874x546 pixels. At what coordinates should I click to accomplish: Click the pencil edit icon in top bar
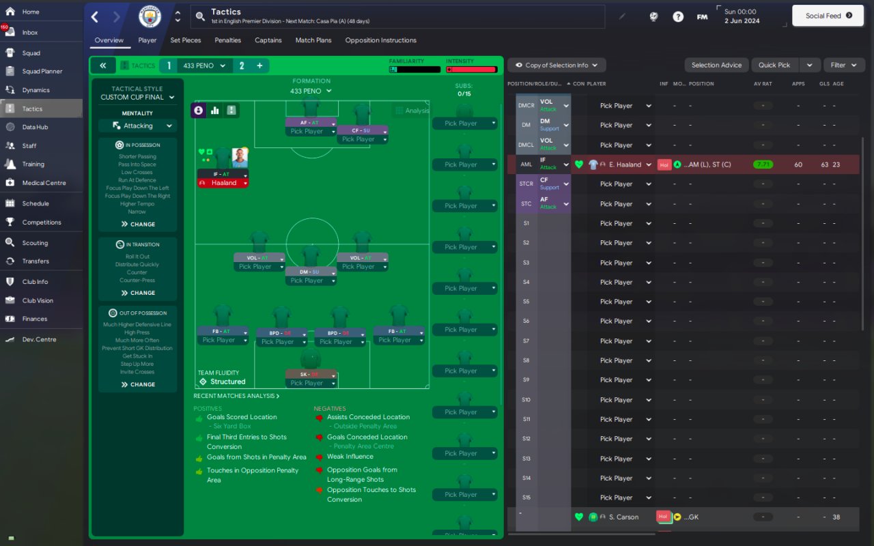(622, 16)
